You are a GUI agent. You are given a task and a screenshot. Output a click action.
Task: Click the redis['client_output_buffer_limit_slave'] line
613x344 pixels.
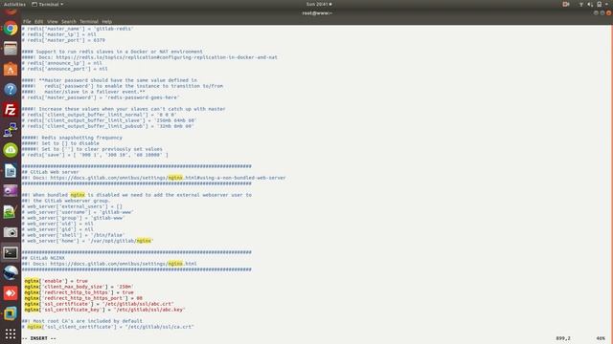point(108,120)
